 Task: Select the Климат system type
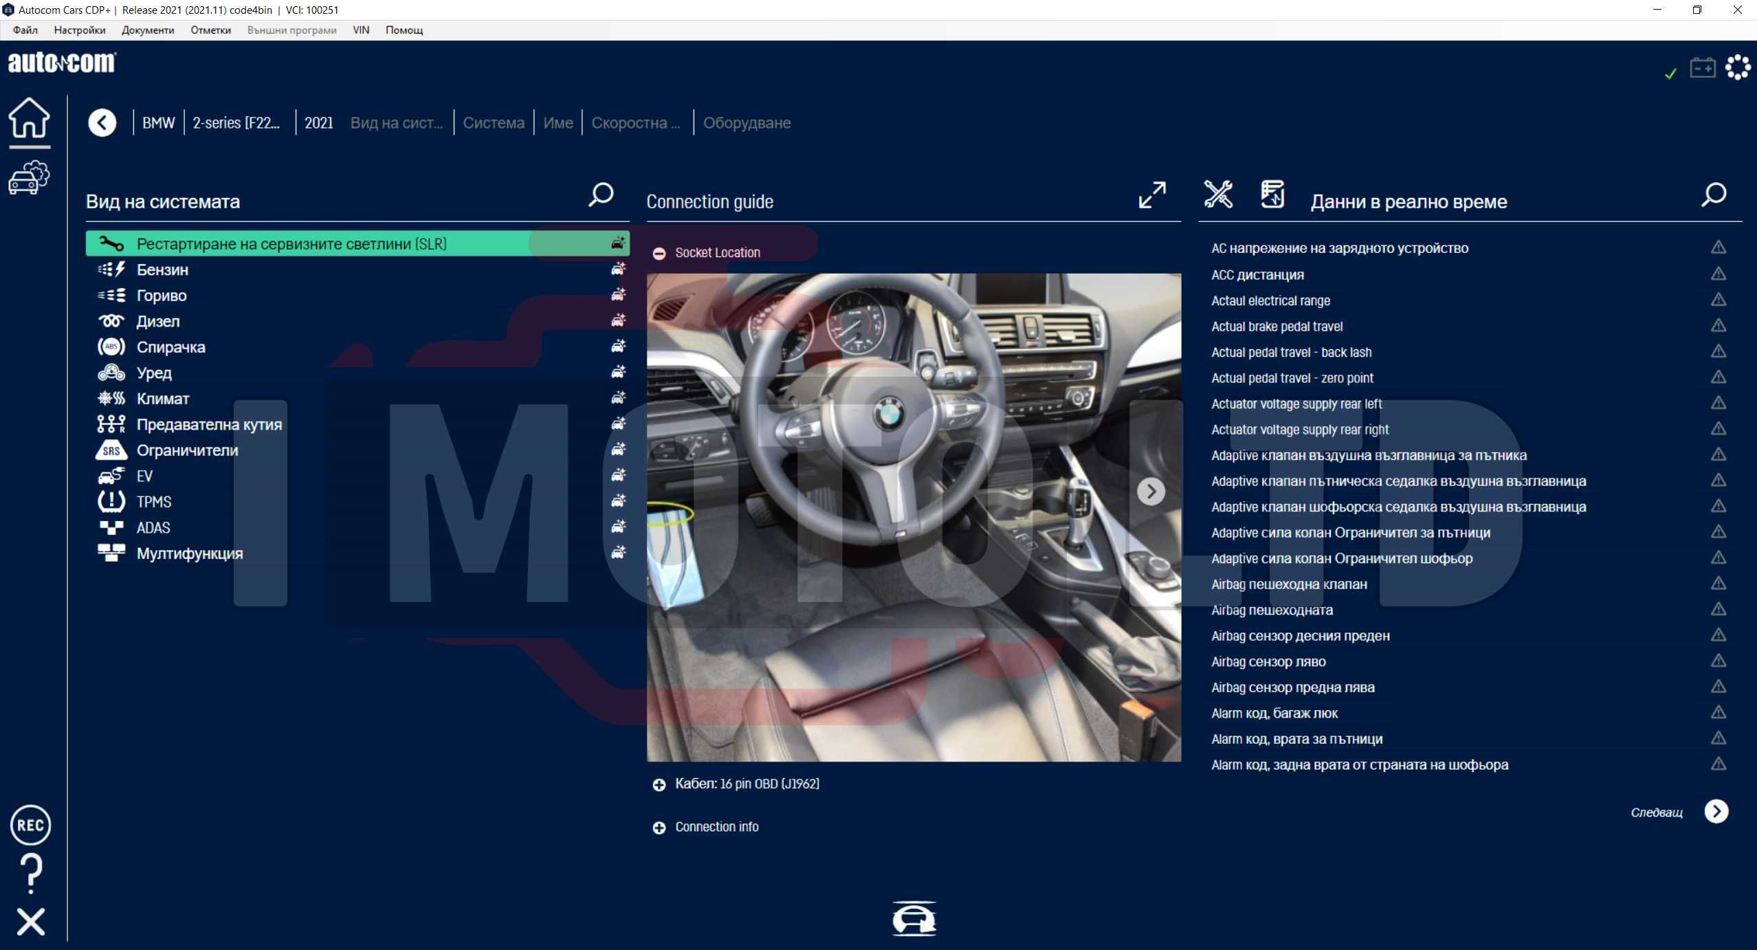tap(357, 399)
